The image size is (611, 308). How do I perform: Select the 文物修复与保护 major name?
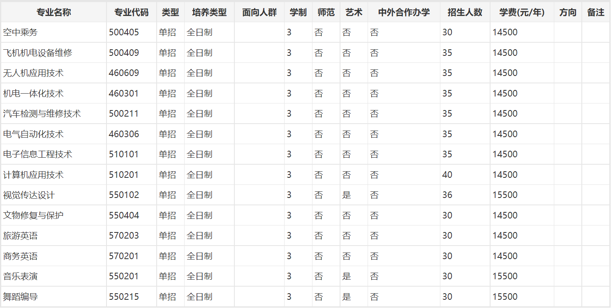[x=33, y=215]
